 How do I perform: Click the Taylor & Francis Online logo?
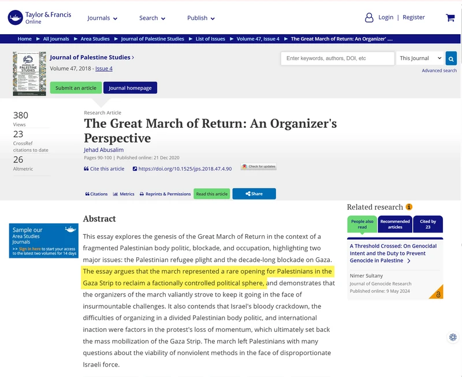tap(39, 18)
